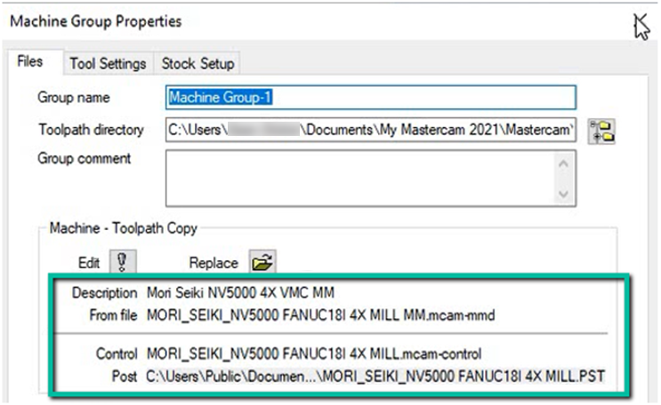Viewport: 661px width, 405px height.
Task: Click Group comment scrollbar down arrow
Action: click(563, 195)
